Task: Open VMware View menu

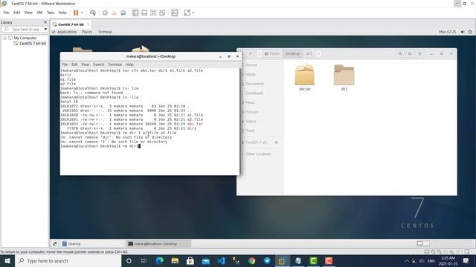Action: click(x=28, y=13)
